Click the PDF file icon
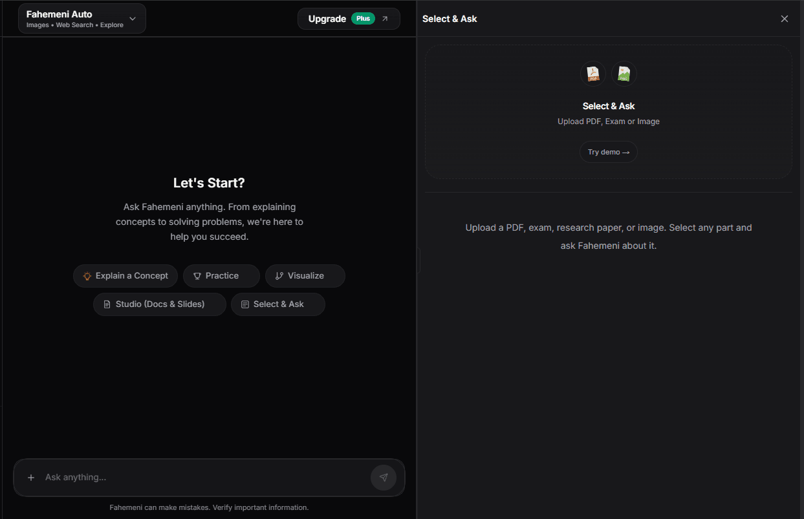 point(593,74)
